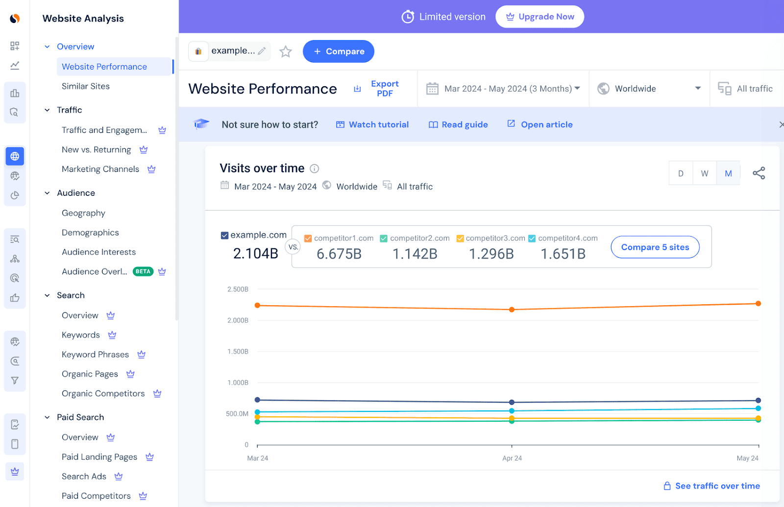This screenshot has height=507, width=784.
Task: Select the Website Analysis globe icon in sidebar
Action: tap(15, 156)
